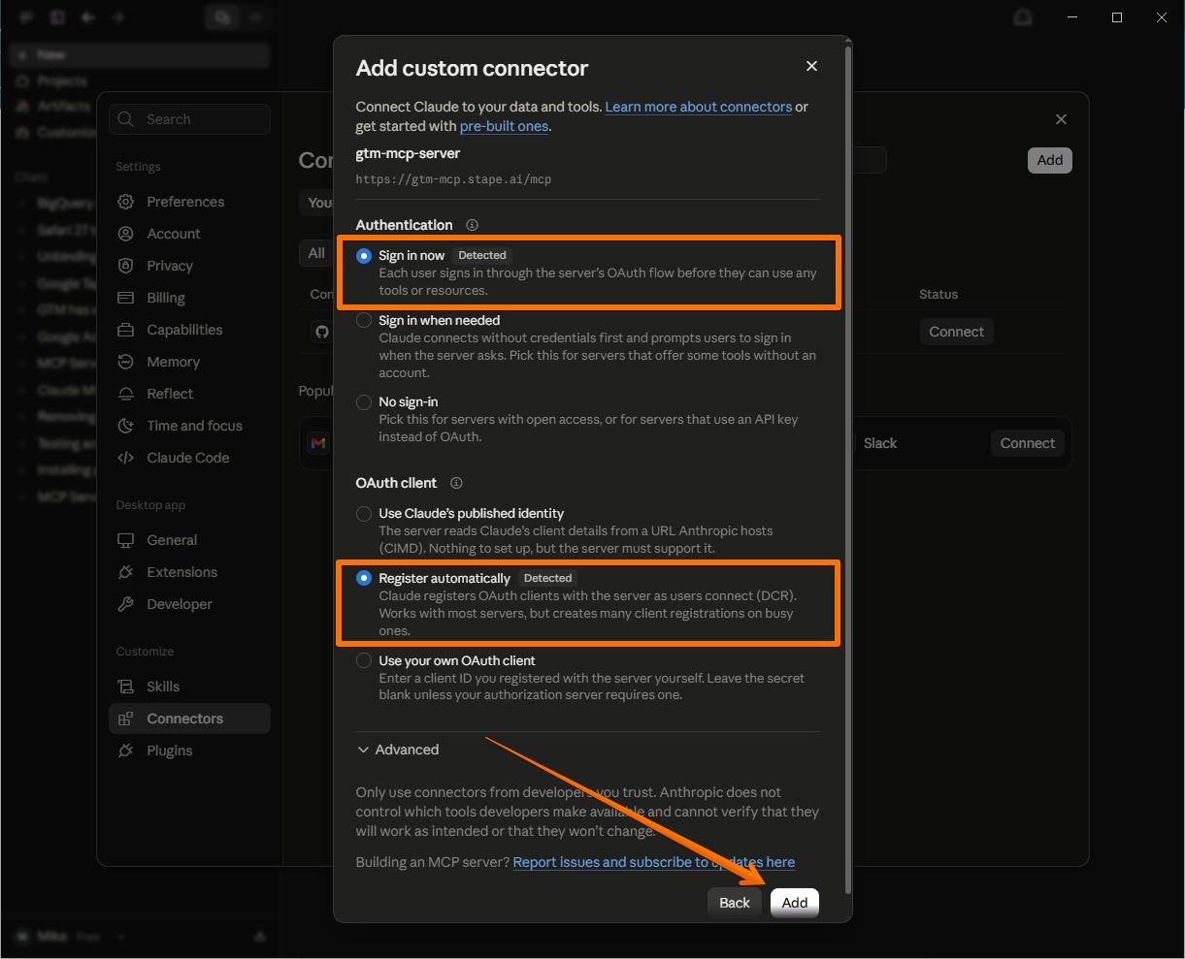Viewport: 1185px width, 959px height.
Task: Close the settings window behind the dialog
Action: (1061, 119)
